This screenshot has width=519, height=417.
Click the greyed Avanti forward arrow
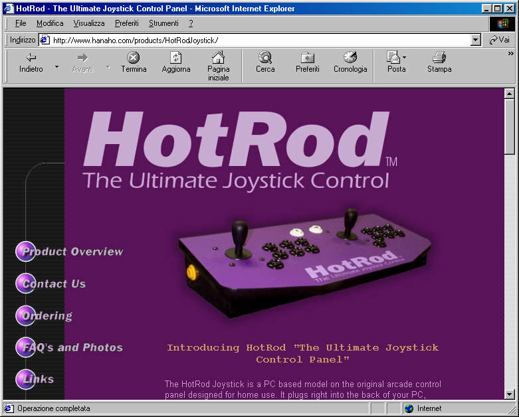(83, 62)
